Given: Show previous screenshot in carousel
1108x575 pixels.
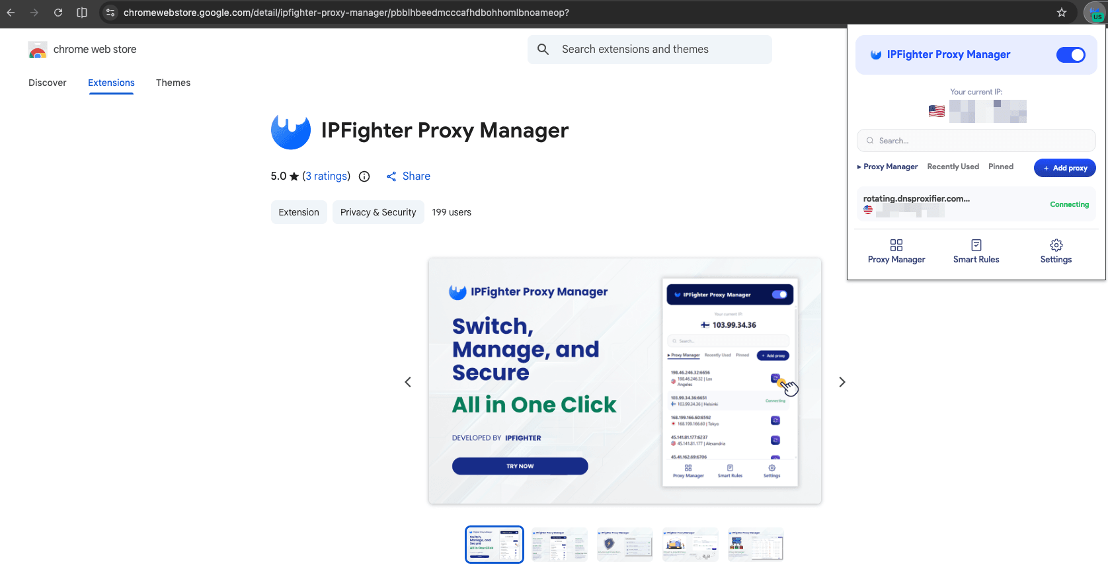Looking at the screenshot, I should click(x=408, y=382).
